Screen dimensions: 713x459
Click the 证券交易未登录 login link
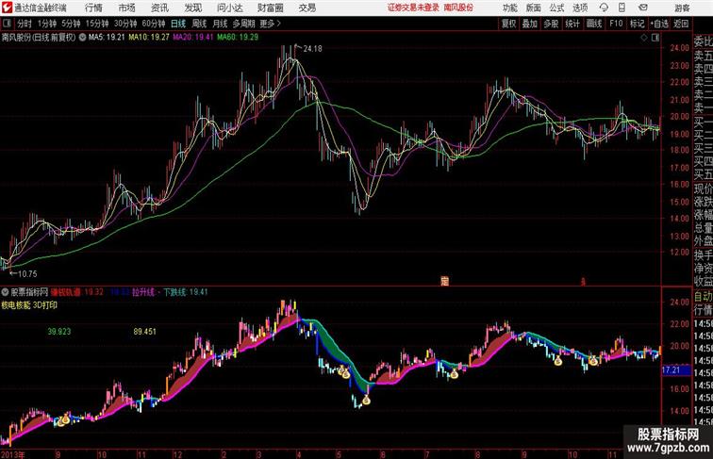tap(413, 8)
